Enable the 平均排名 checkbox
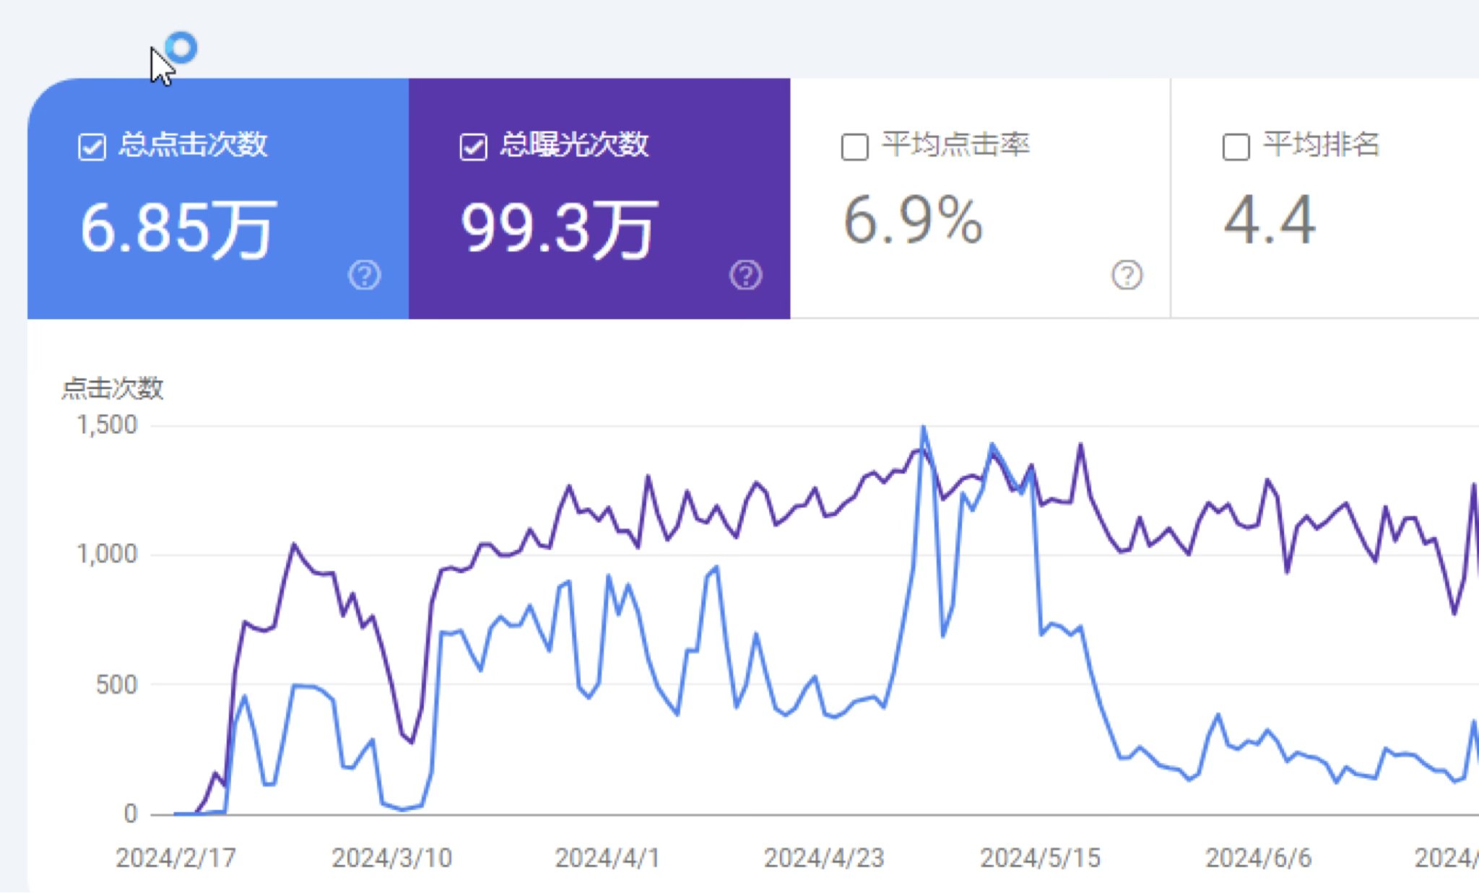Image resolution: width=1479 pixels, height=893 pixels. (1236, 147)
